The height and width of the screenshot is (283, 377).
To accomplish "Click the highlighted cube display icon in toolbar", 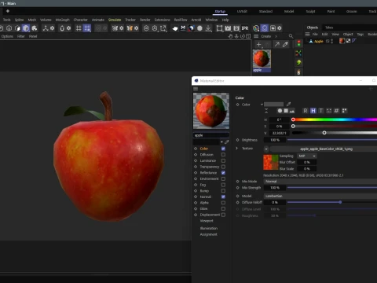I will point(26,28).
